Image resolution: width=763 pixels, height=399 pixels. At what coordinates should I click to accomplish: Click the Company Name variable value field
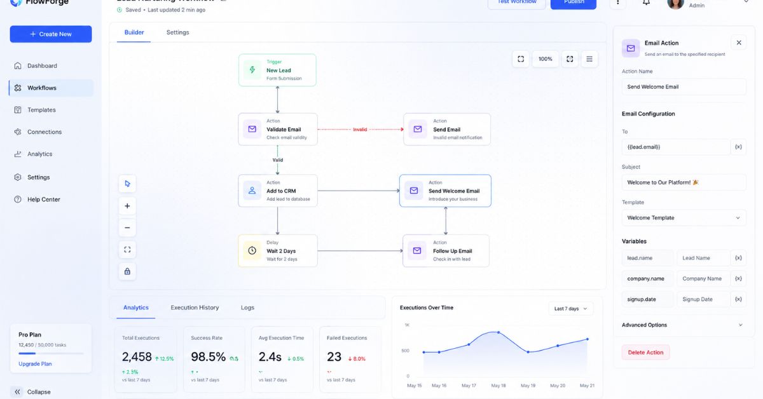[703, 278]
